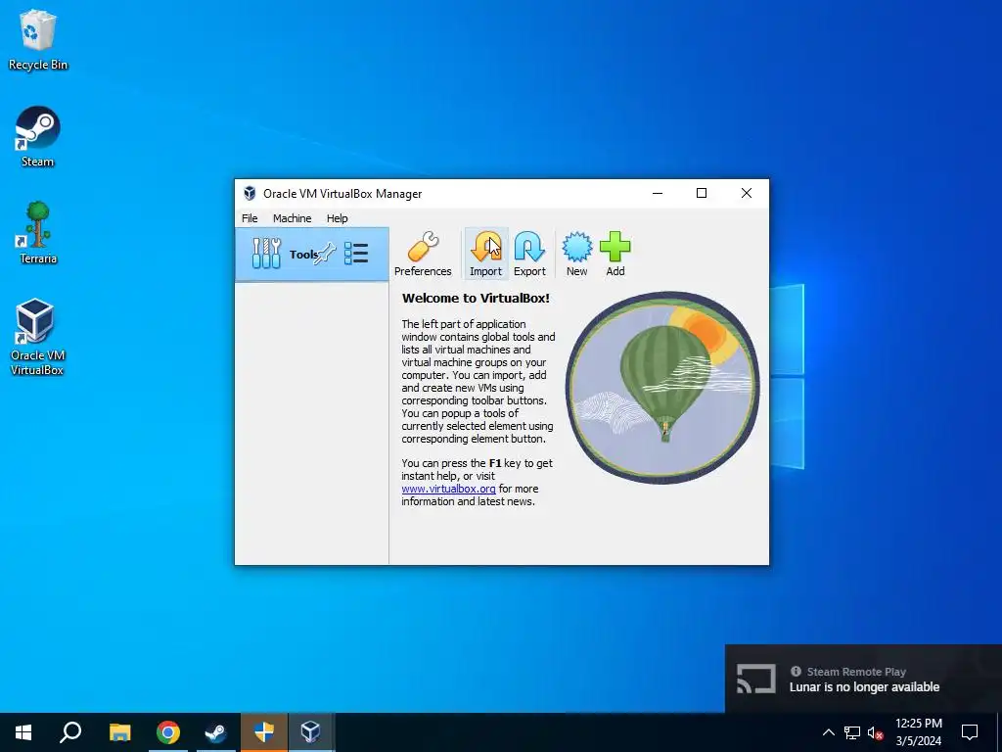Open Google Chrome from the taskbar
1002x752 pixels.
click(167, 732)
